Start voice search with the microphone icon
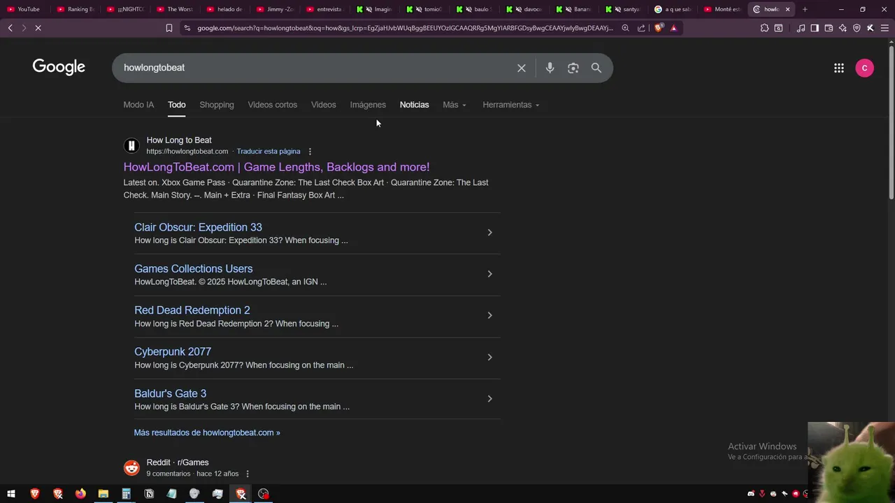 (550, 68)
